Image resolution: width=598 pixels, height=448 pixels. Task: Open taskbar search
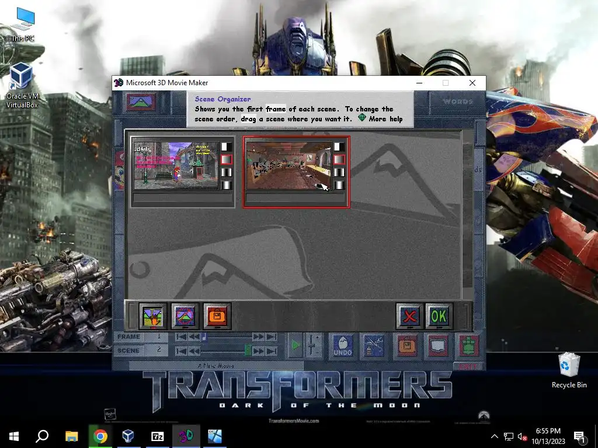click(42, 436)
